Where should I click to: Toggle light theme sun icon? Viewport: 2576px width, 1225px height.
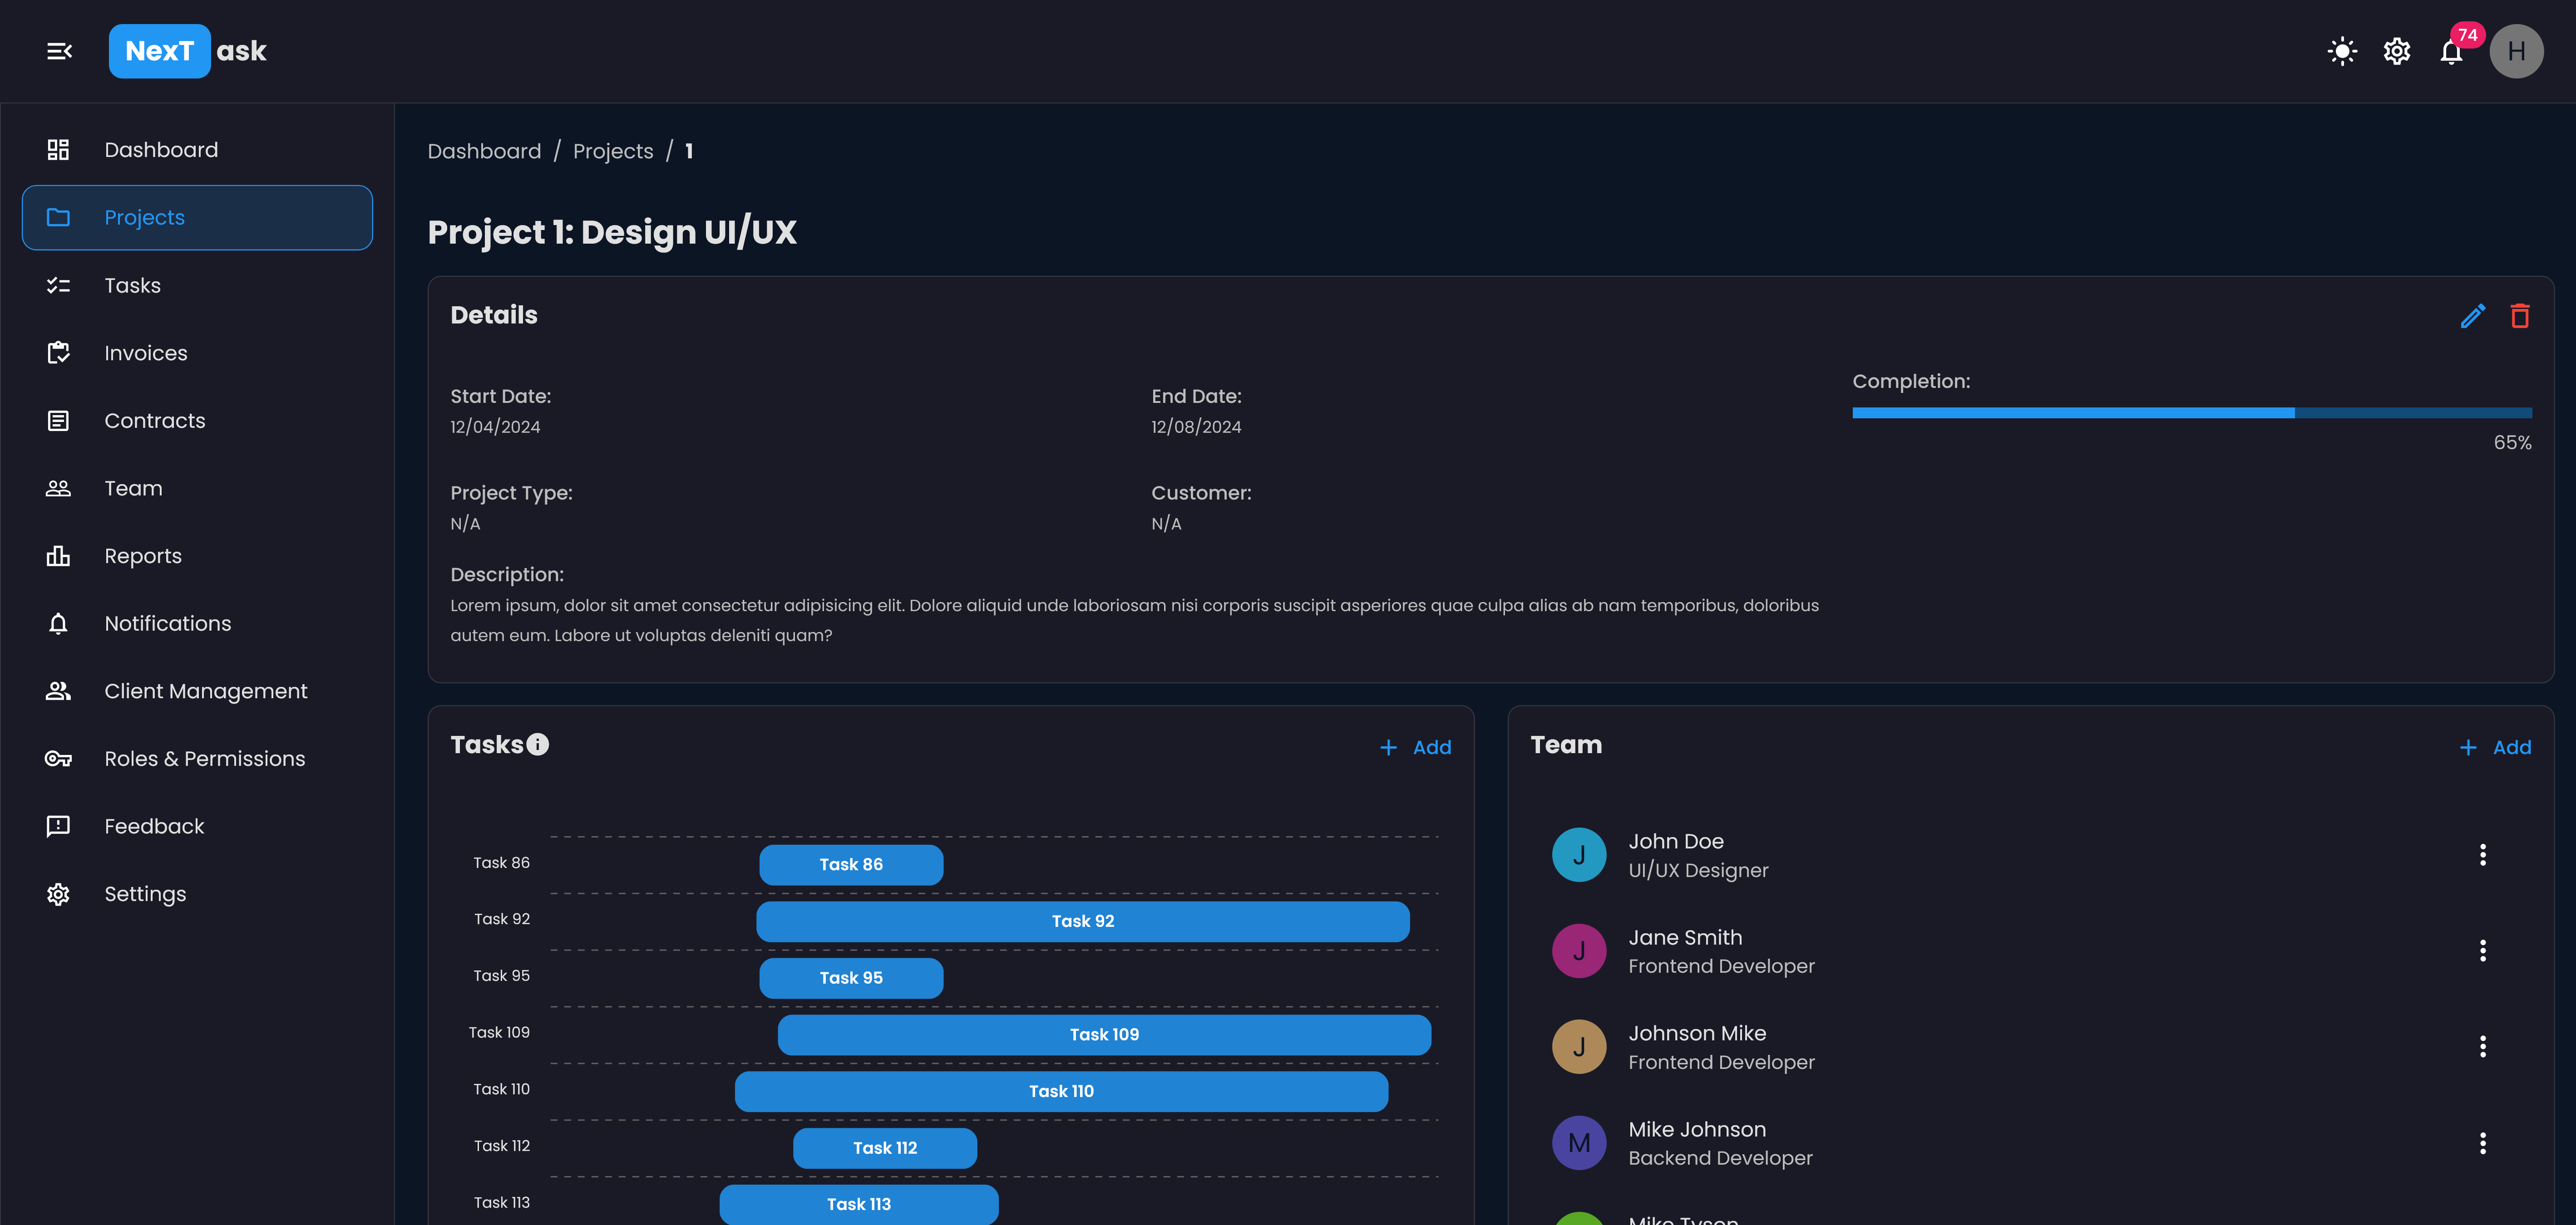tap(2342, 51)
